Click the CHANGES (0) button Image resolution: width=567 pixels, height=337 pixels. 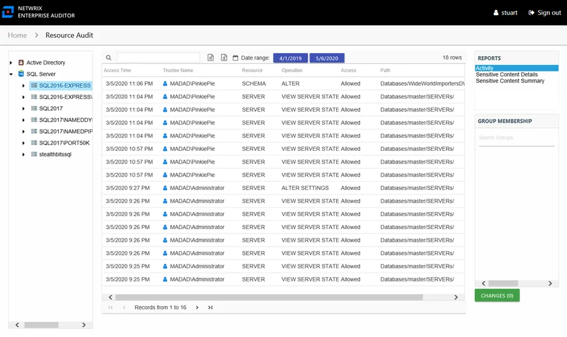[x=497, y=295]
